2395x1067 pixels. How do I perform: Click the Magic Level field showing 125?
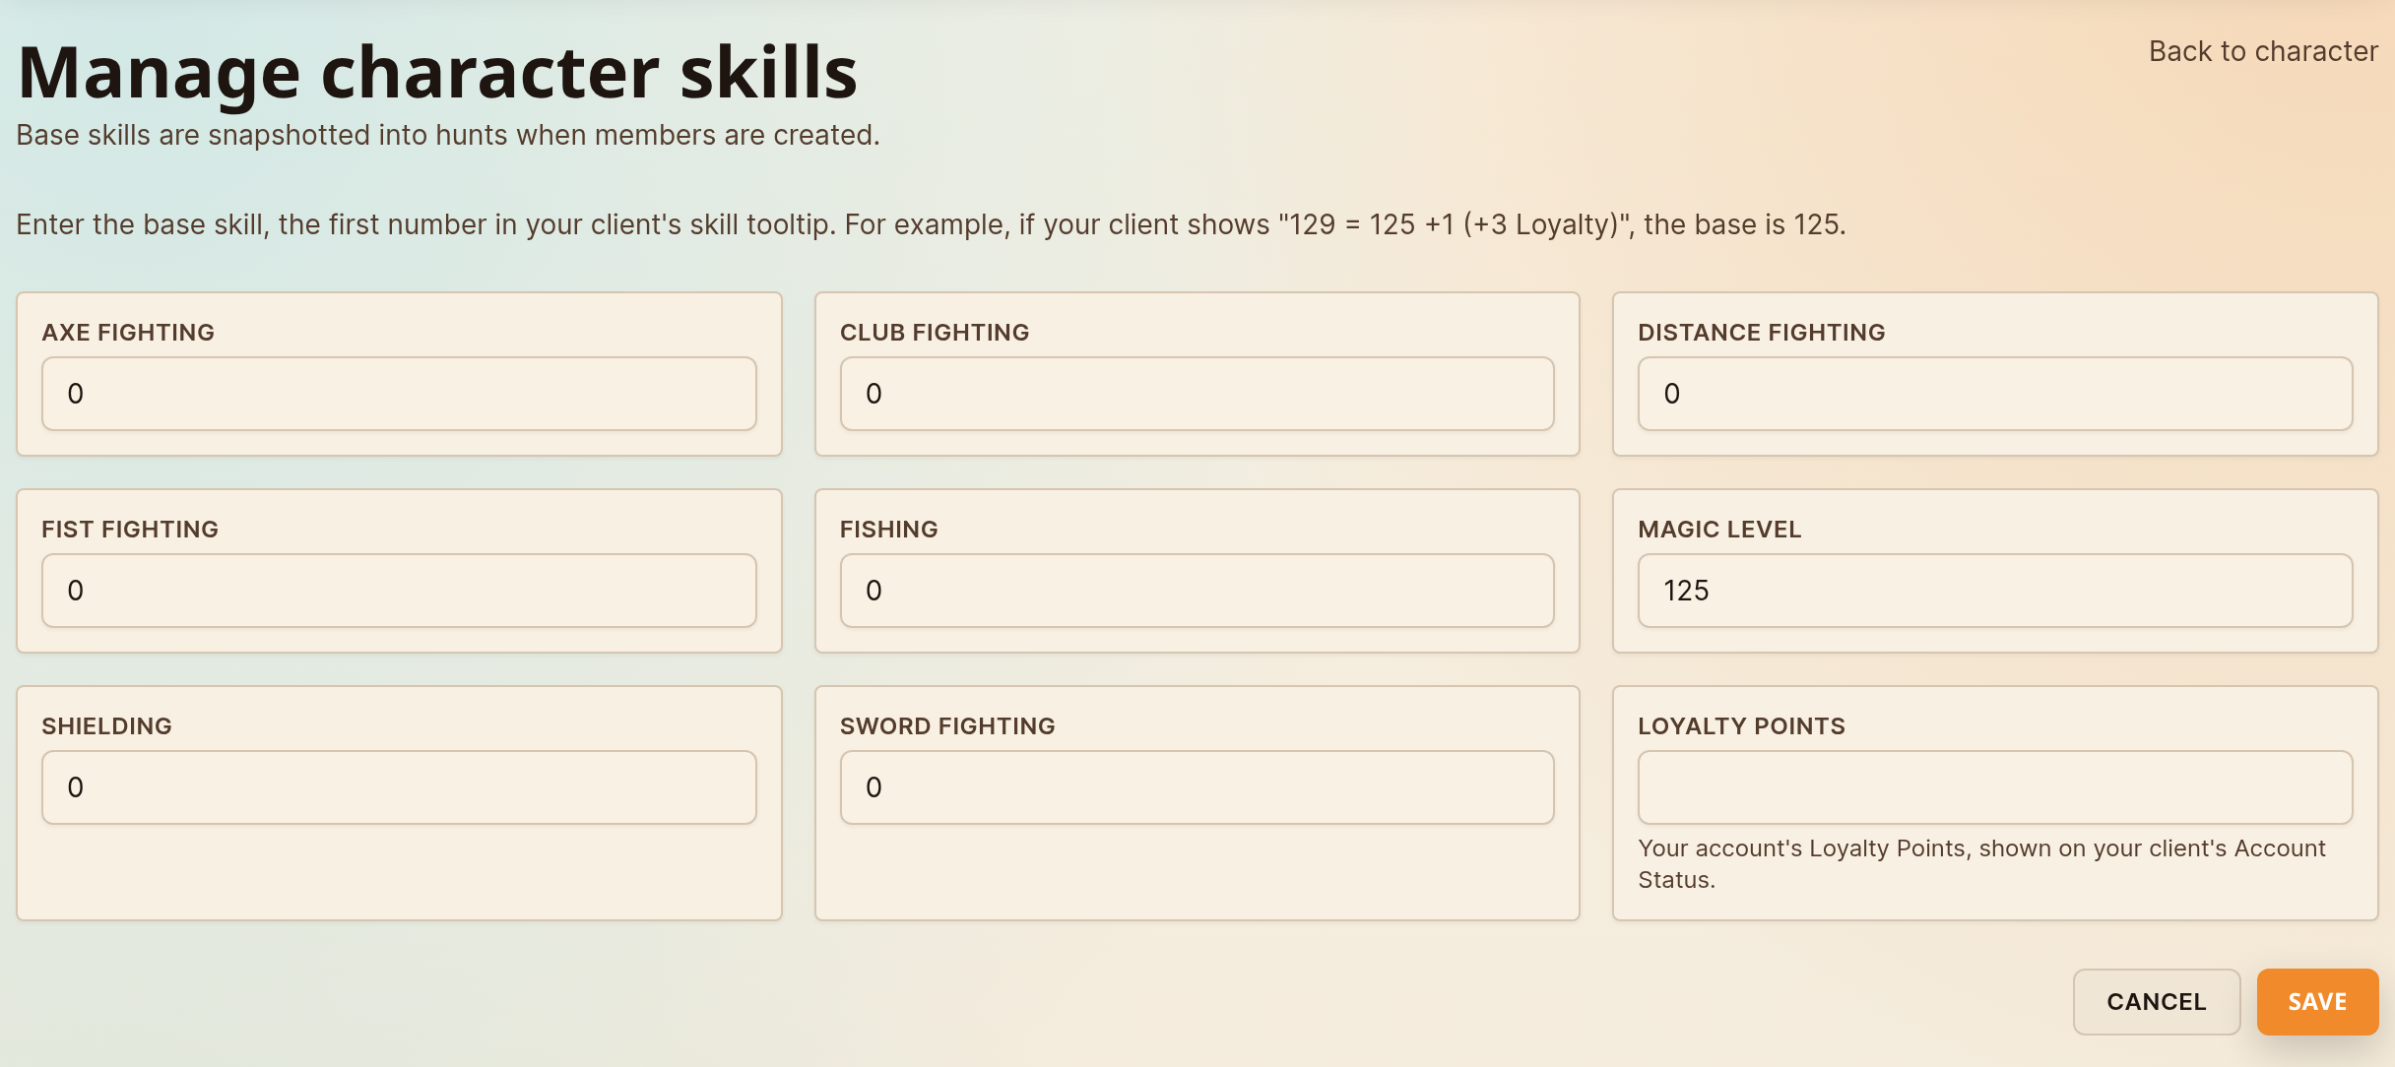coord(1995,591)
